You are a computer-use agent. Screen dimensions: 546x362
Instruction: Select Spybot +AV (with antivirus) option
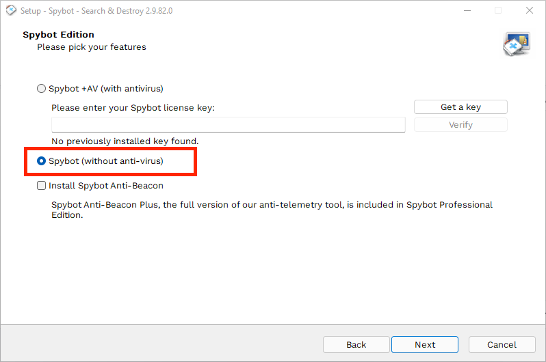click(x=42, y=89)
